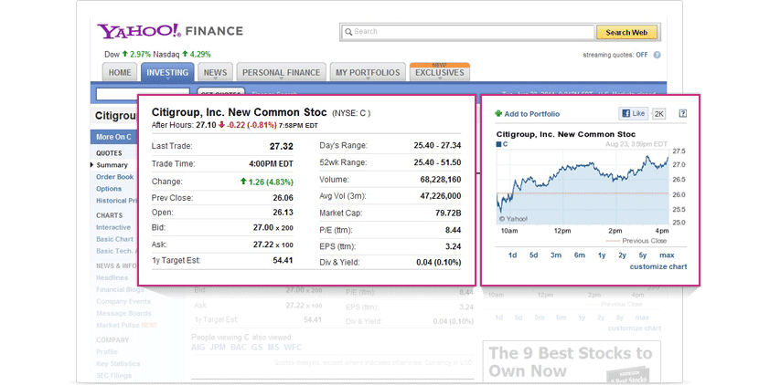Click the chart help question mark icon
Screen dimensions: 759x385
tap(682, 113)
